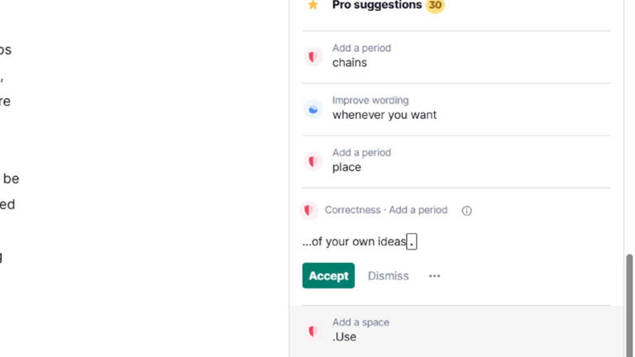Accept the add a period suggestion

click(328, 276)
